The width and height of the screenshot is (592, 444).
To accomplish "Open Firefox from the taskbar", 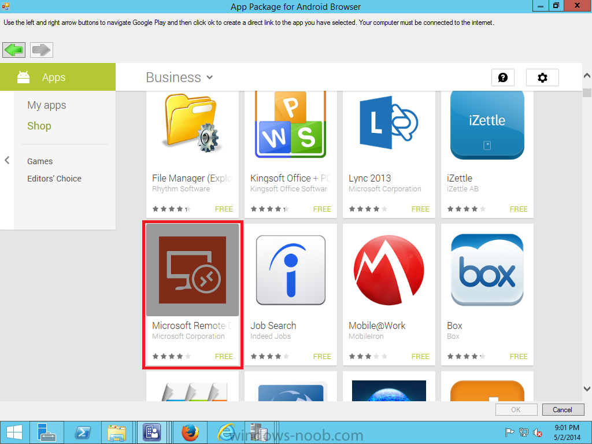I will pyautogui.click(x=190, y=432).
